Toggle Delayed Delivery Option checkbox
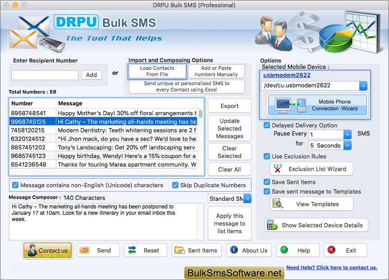The width and height of the screenshot is (389, 280). [x=267, y=125]
